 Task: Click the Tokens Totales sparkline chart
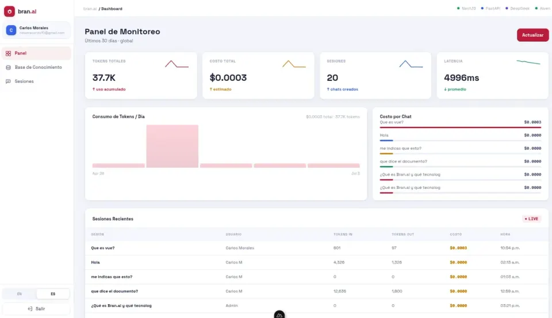[177, 64]
